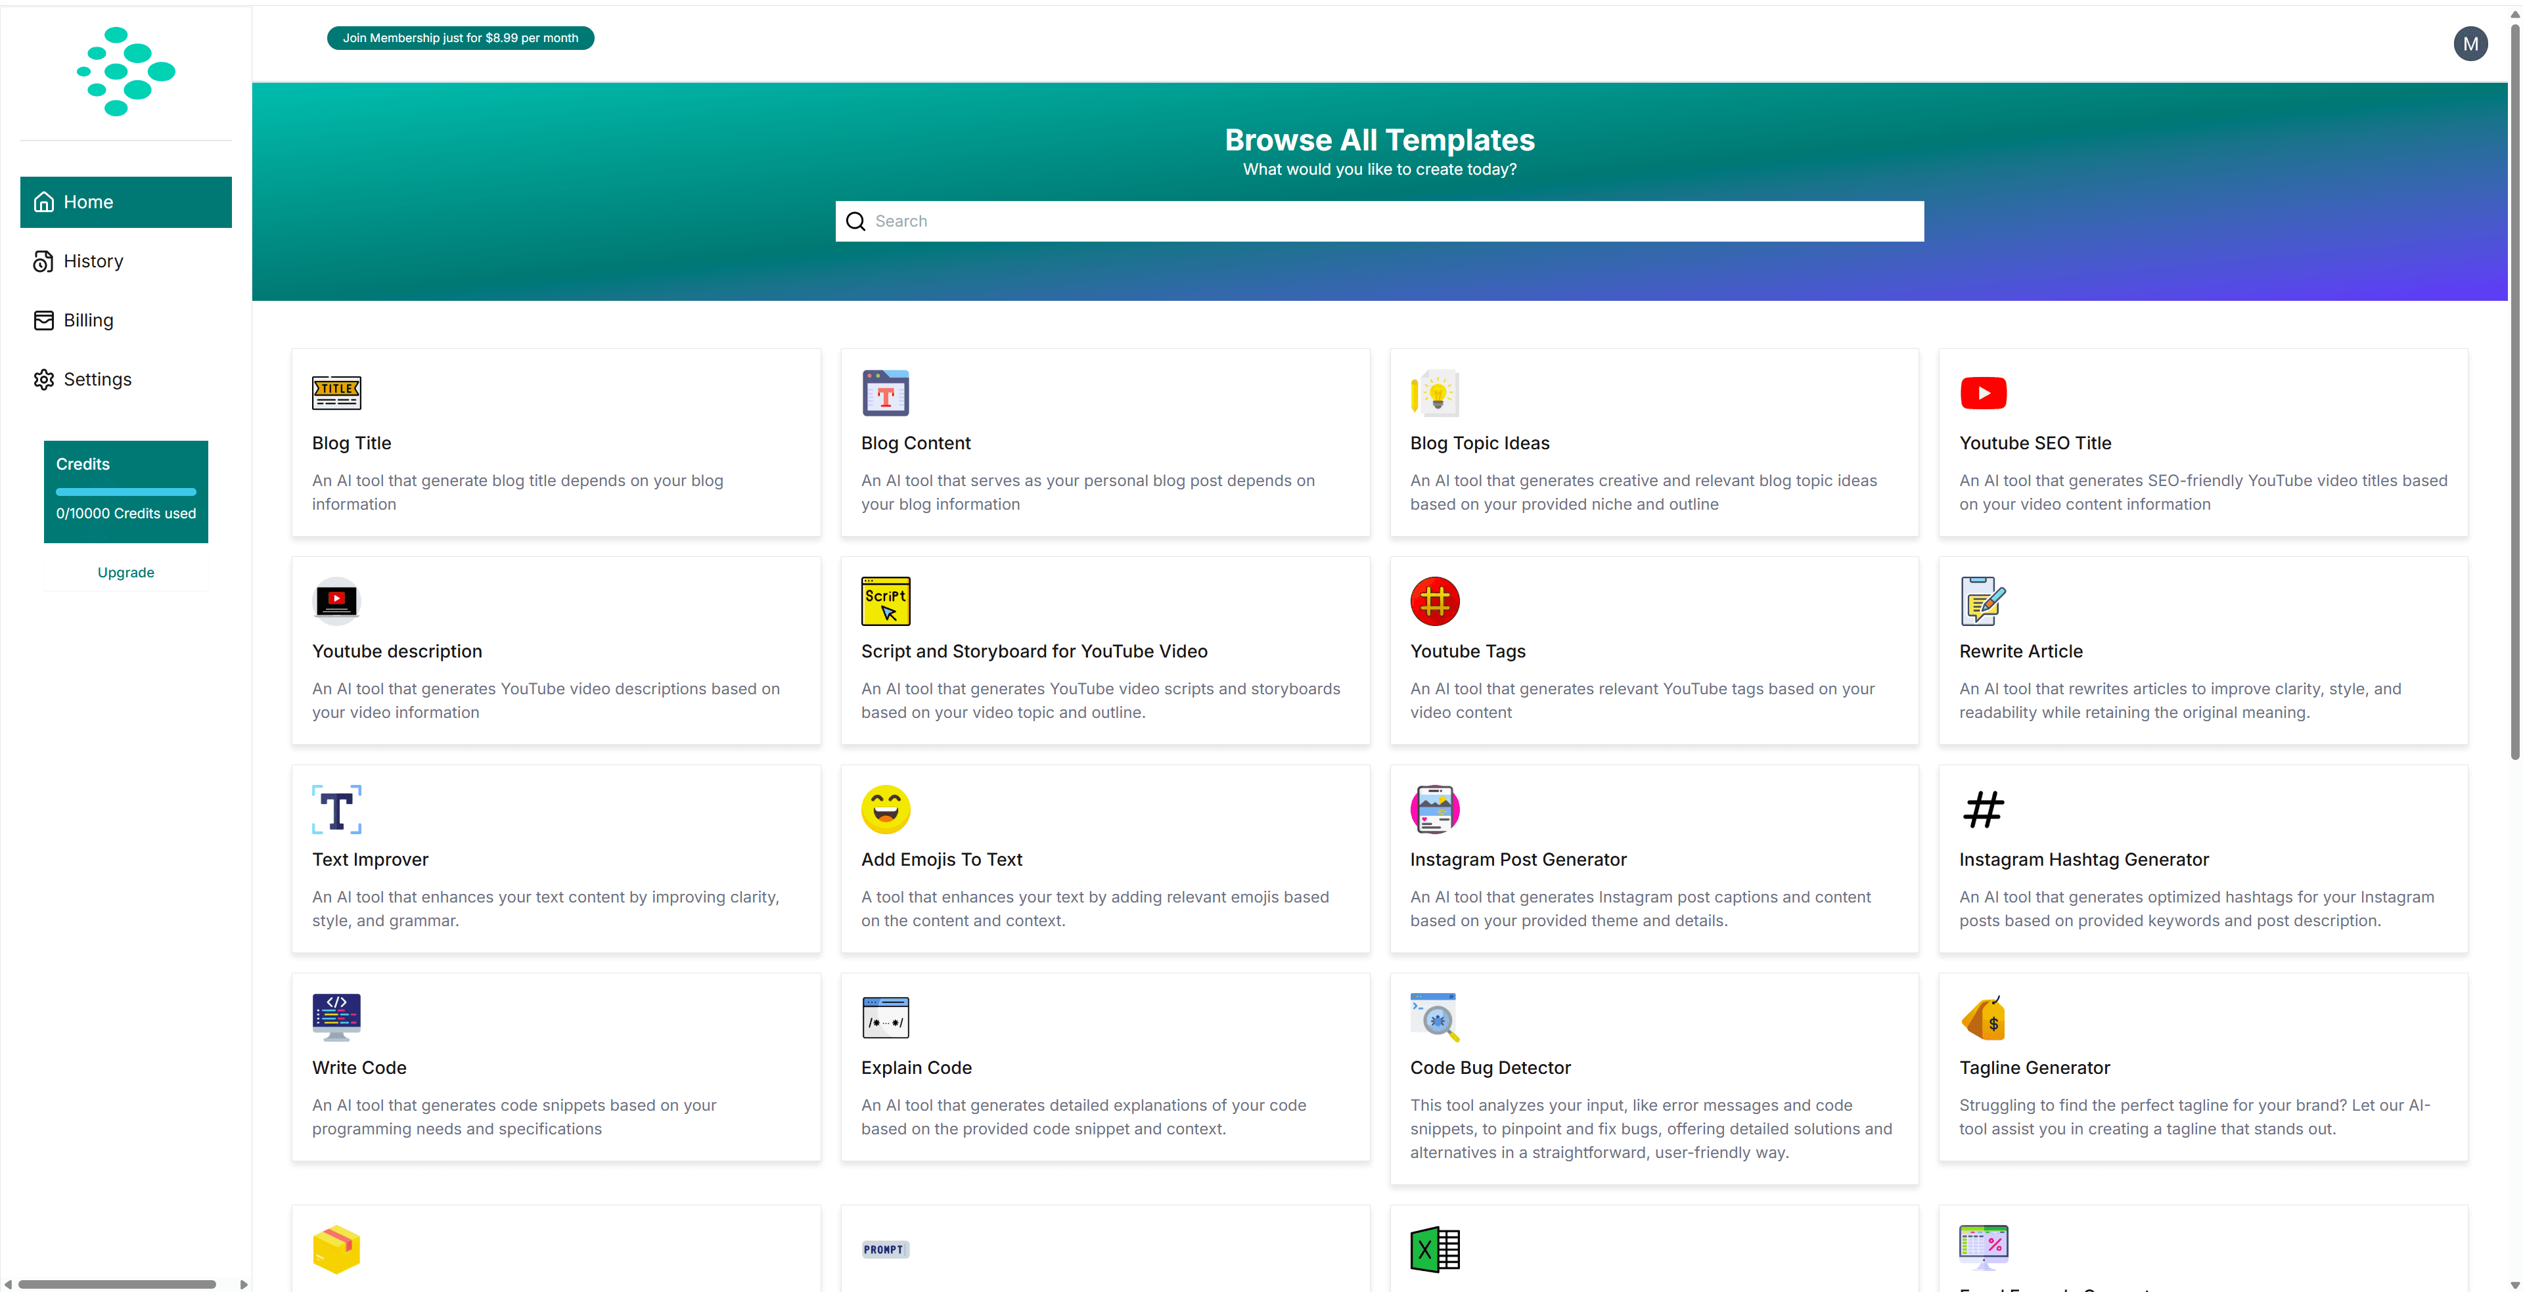Click 'Browse All Templates' heading

1379,140
